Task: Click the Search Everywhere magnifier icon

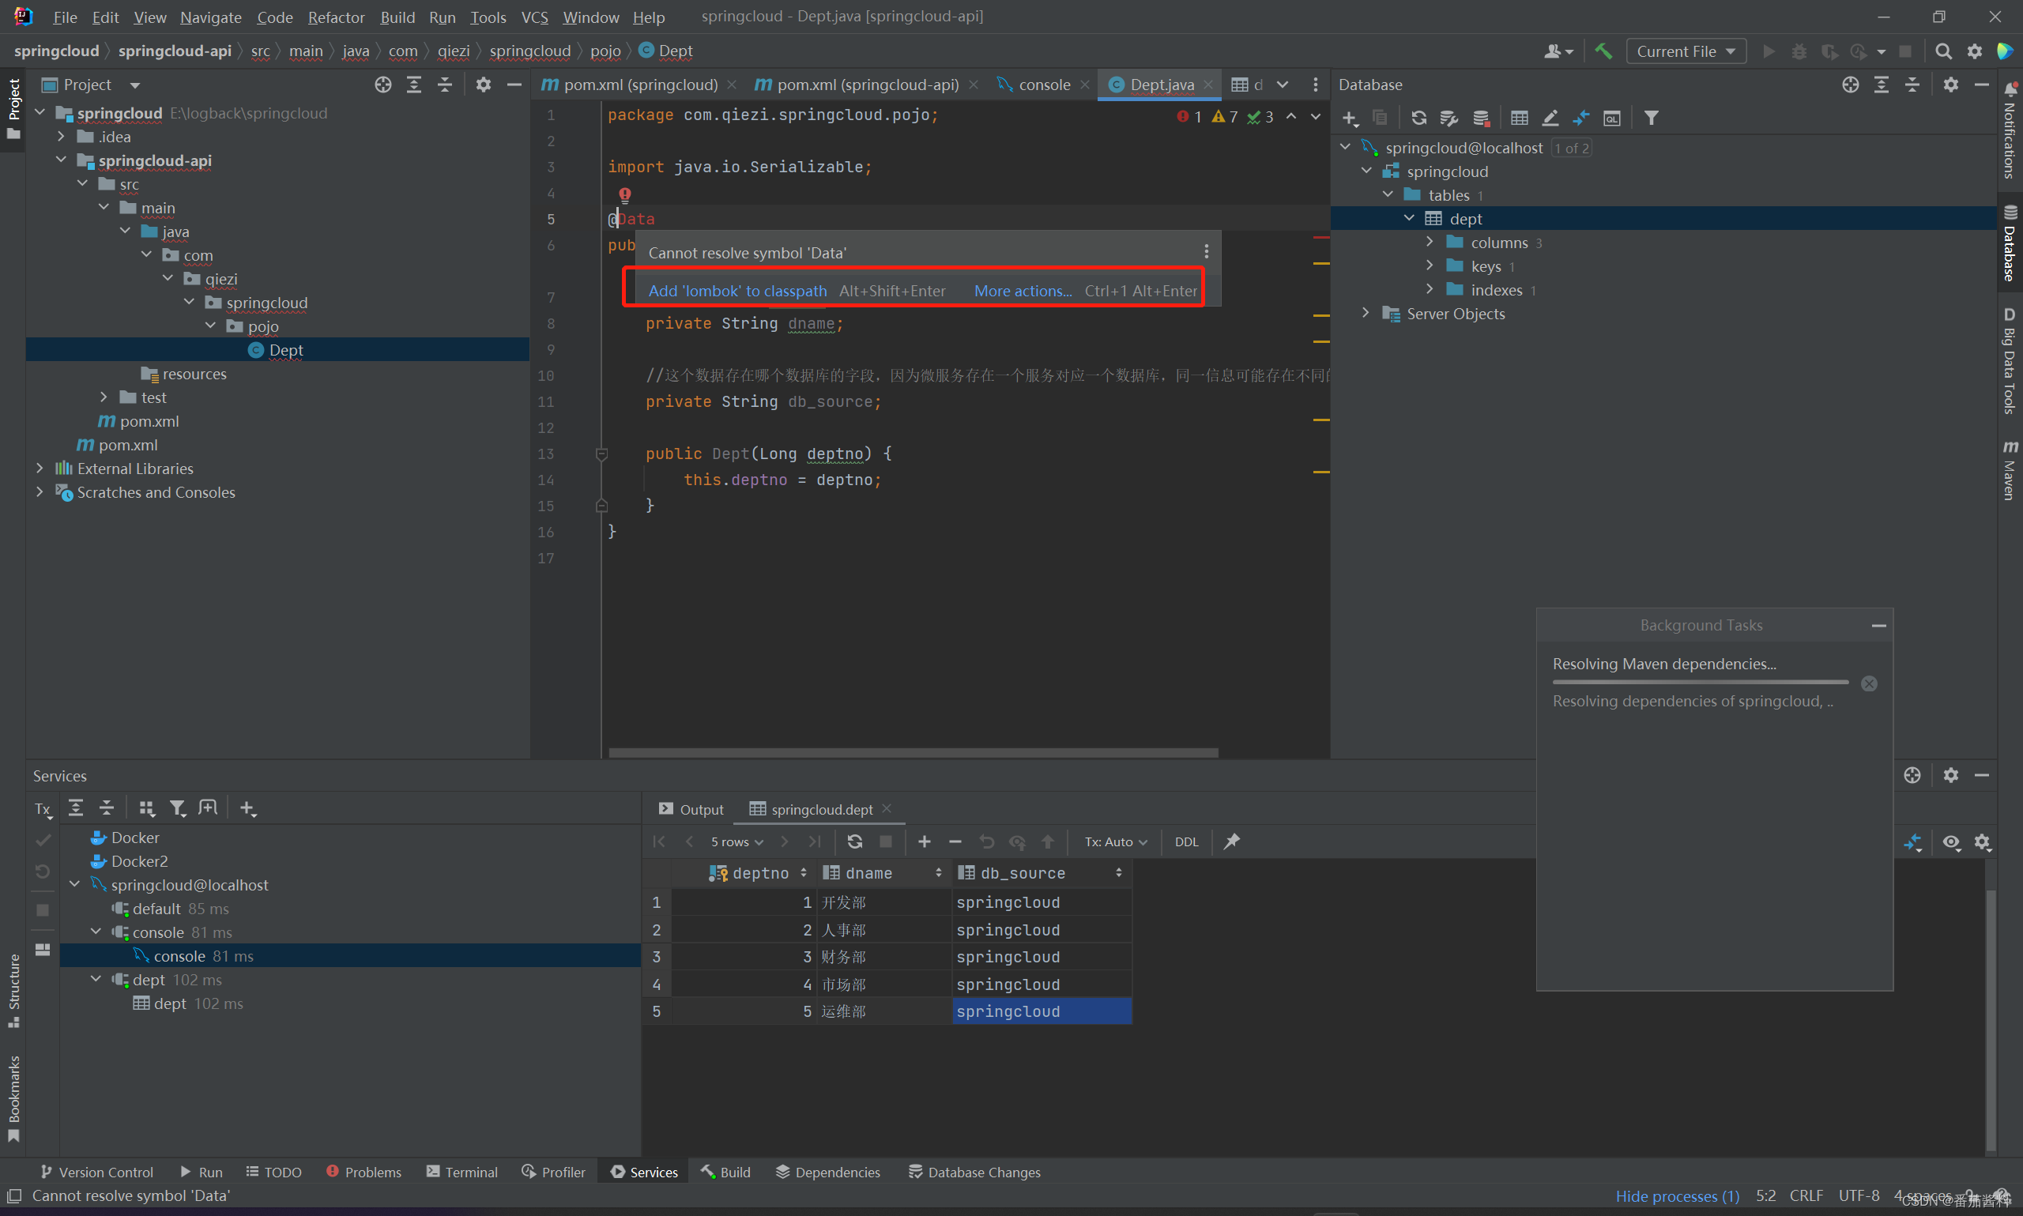Action: click(1942, 51)
